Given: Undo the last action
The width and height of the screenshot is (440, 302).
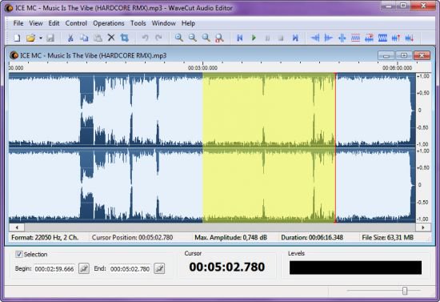Looking at the screenshot, I should (x=145, y=38).
